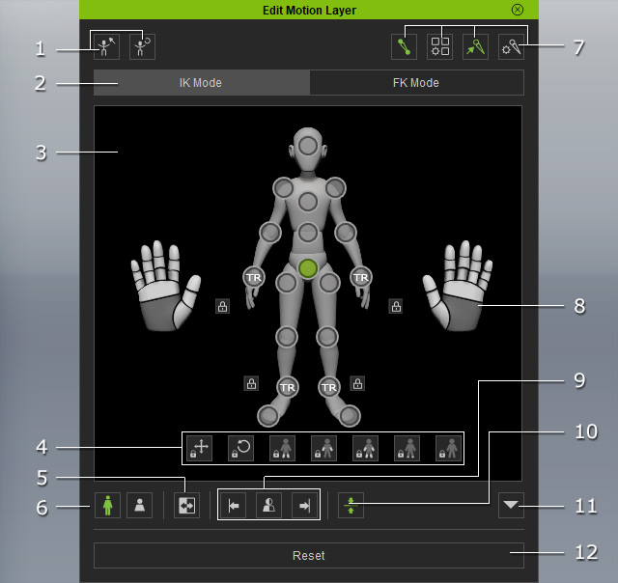Click the green arrow pin icon

click(475, 47)
